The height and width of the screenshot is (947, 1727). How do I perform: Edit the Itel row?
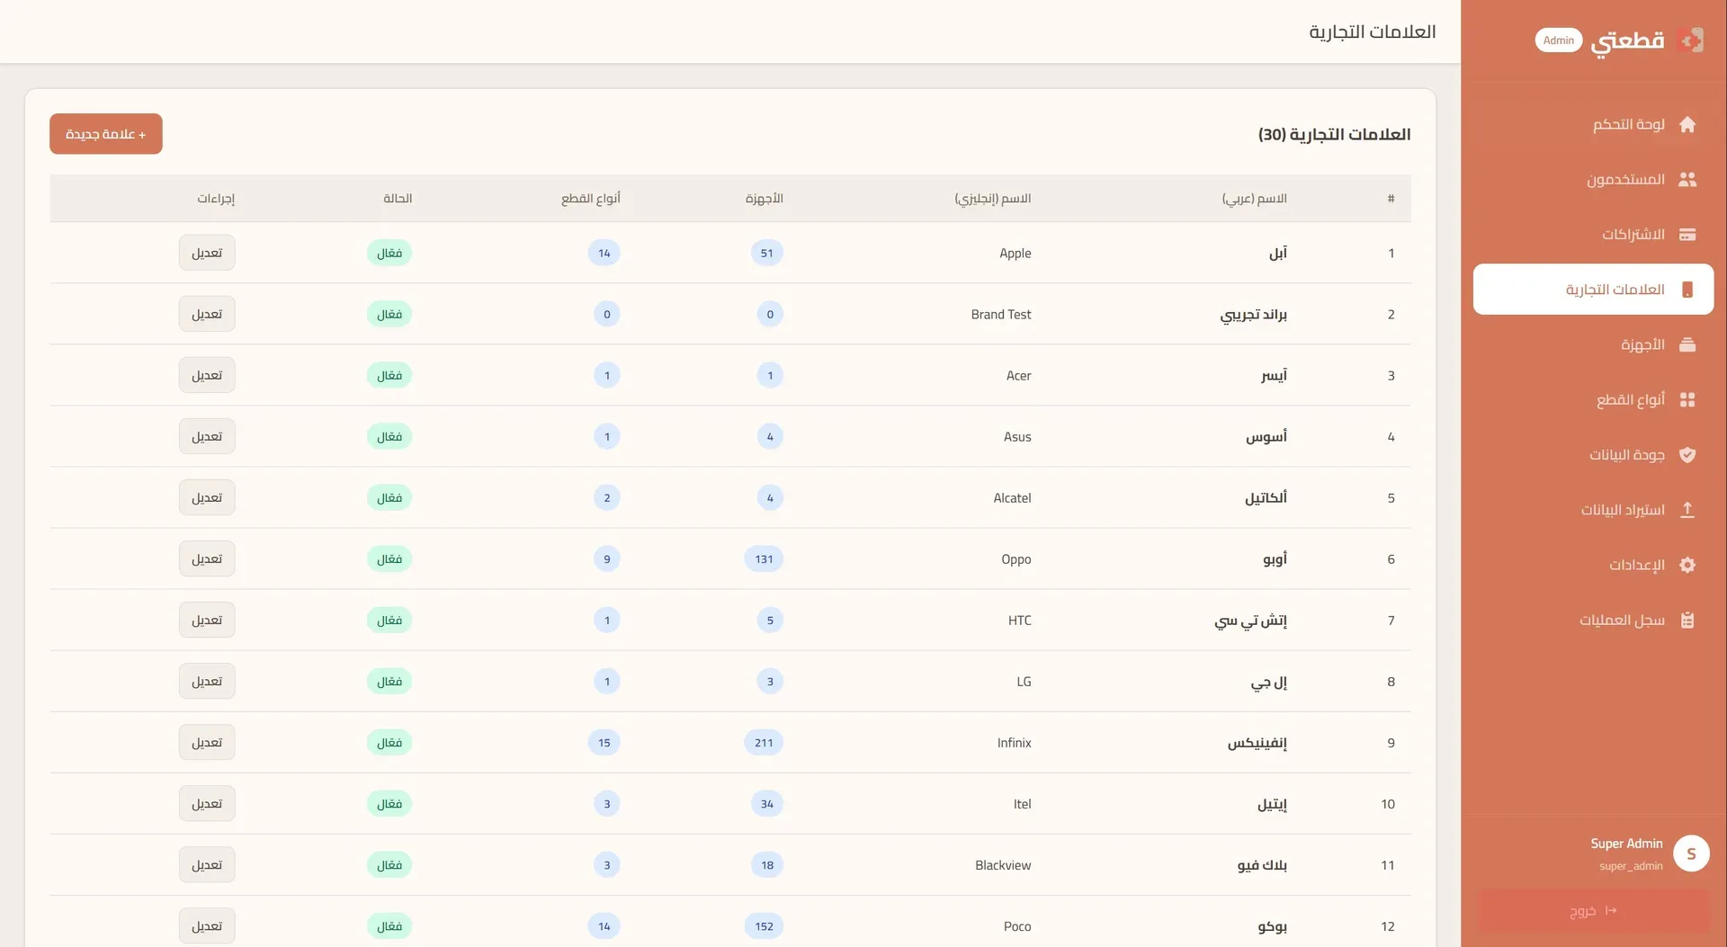207,803
